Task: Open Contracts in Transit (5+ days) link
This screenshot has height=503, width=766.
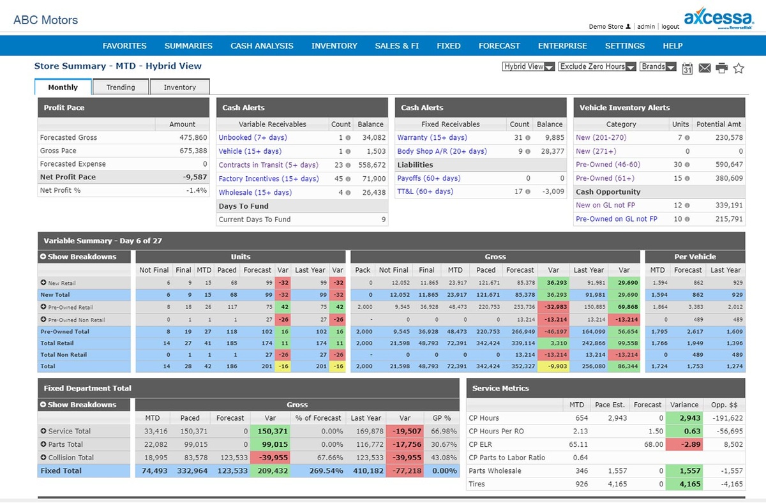Action: pos(268,165)
